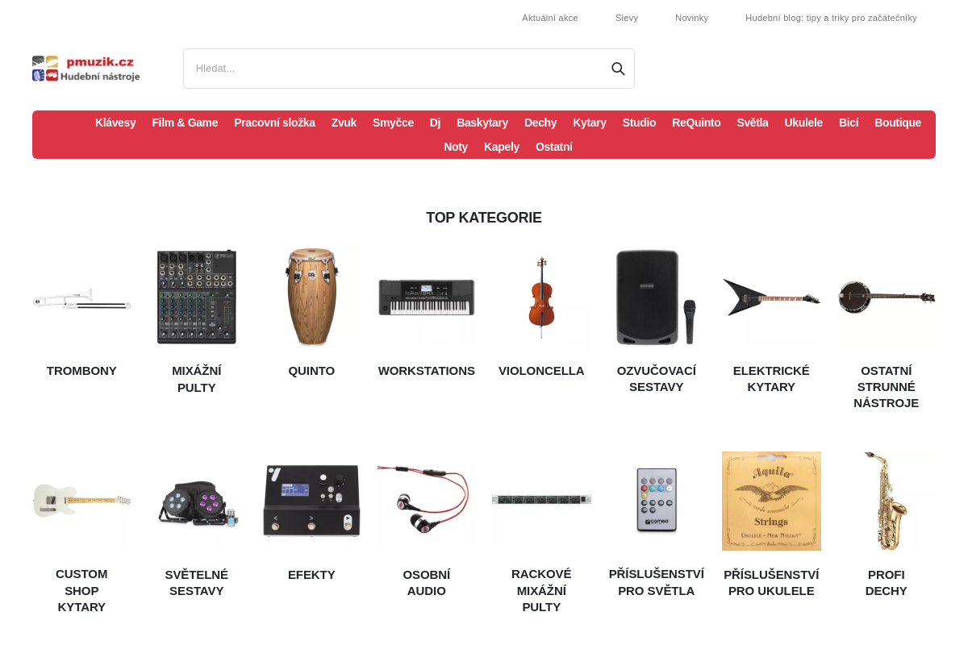The image size is (968, 645).
Task: Open the Quinto conga drum image
Action: (x=311, y=298)
